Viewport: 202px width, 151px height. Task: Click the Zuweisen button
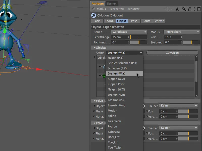click(172, 53)
